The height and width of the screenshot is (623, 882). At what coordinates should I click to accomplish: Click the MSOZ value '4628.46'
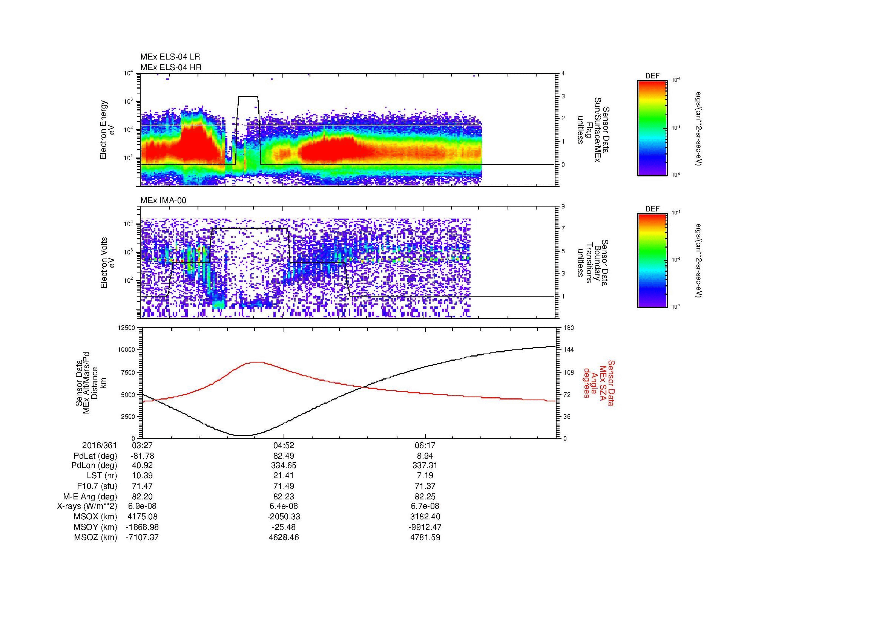click(x=284, y=538)
